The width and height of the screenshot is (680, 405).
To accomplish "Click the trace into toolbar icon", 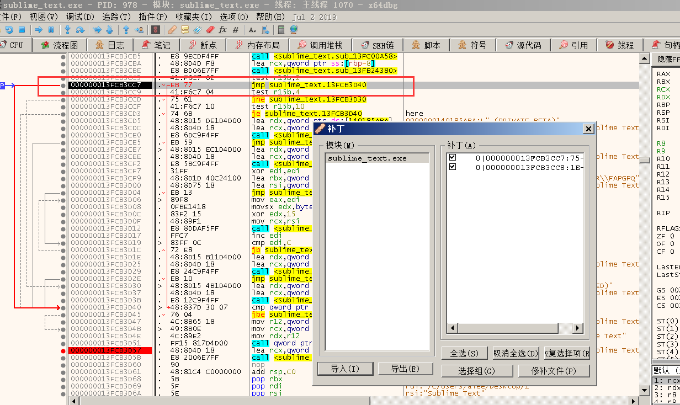I will point(97,30).
